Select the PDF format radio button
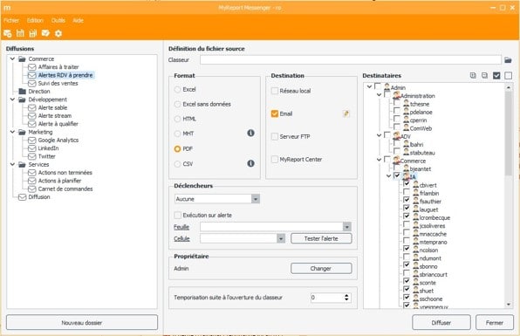 177,149
